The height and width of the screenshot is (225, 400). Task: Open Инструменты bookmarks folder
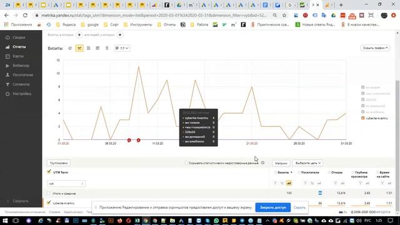click(137, 25)
